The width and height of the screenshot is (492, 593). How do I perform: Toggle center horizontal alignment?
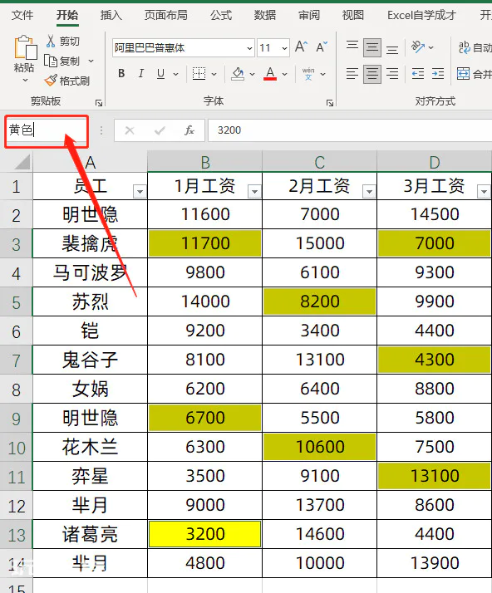pyautogui.click(x=372, y=73)
